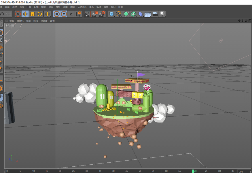
Task: Click the Redo arrow icon
Action: click(x=8, y=14)
